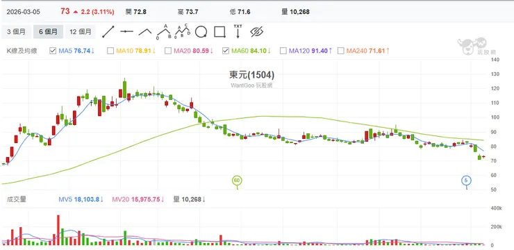Click the MA5 76.74 value label
Screen dimensions: 514x250
point(76,51)
